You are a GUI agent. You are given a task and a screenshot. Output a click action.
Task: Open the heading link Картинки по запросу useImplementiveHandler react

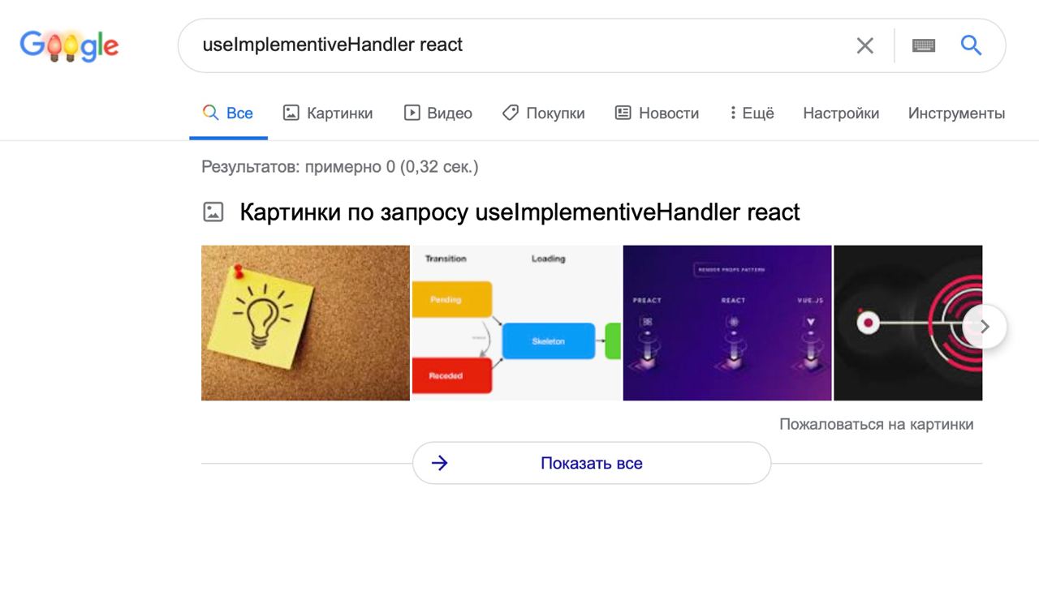tap(519, 212)
